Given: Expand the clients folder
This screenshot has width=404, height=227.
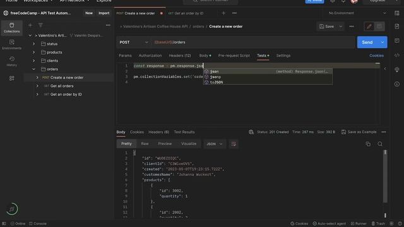Looking at the screenshot, I should (x=33, y=61).
